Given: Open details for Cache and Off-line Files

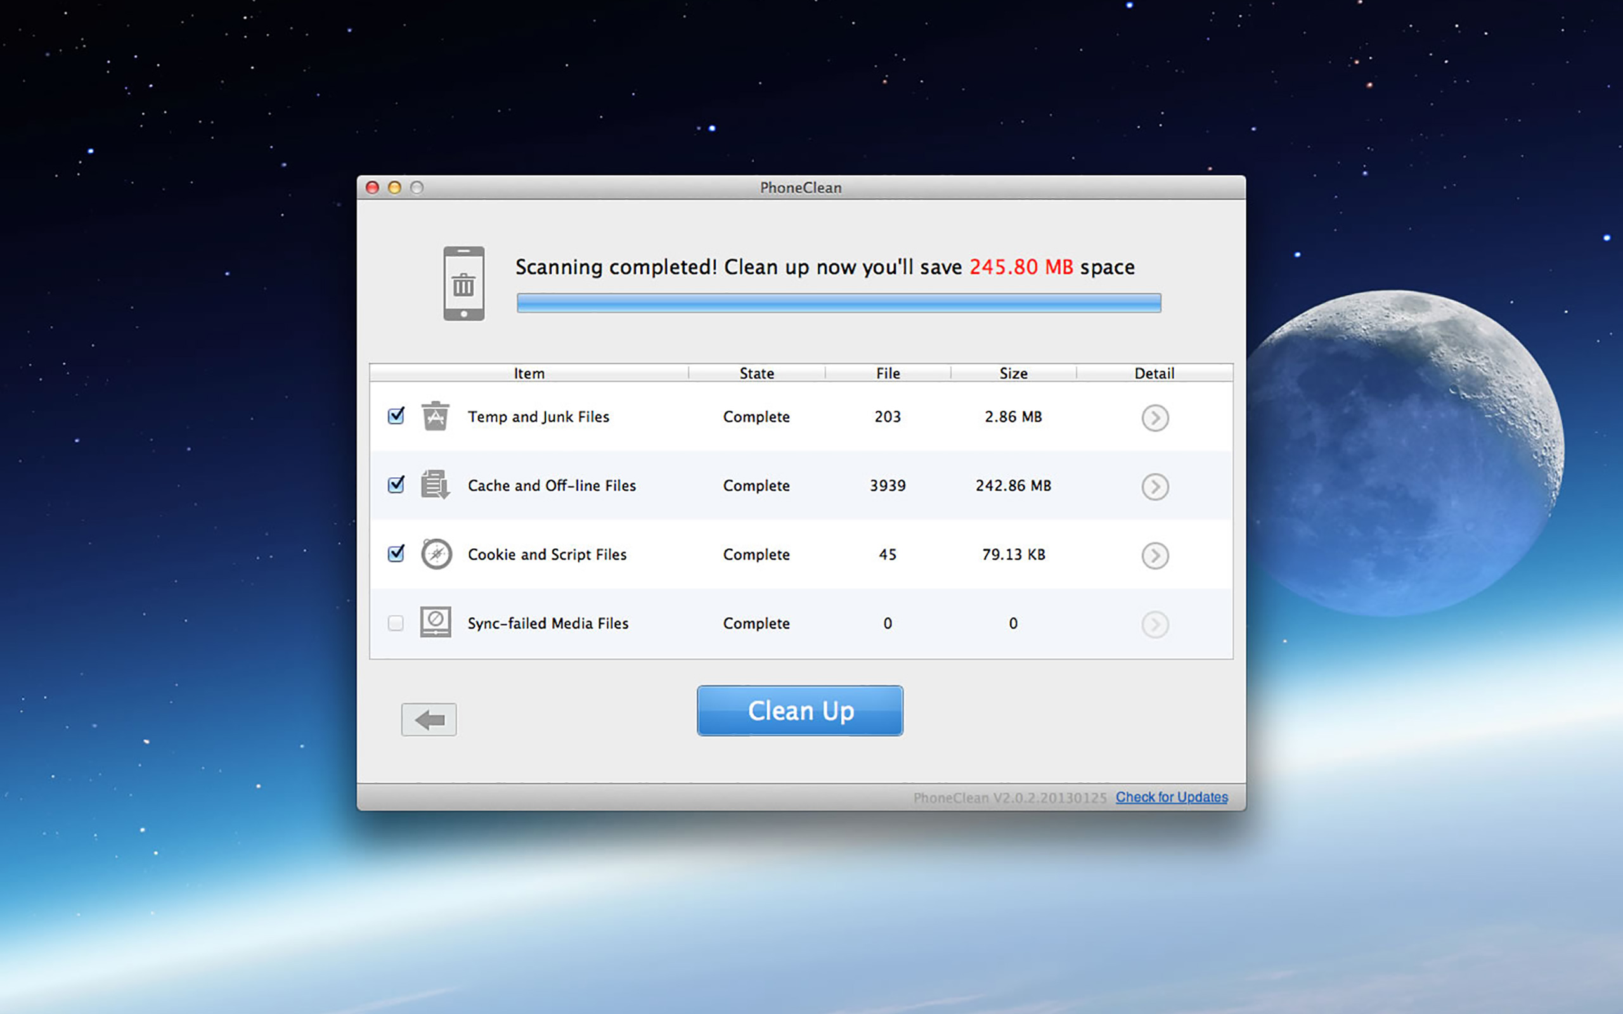Looking at the screenshot, I should click(x=1155, y=487).
